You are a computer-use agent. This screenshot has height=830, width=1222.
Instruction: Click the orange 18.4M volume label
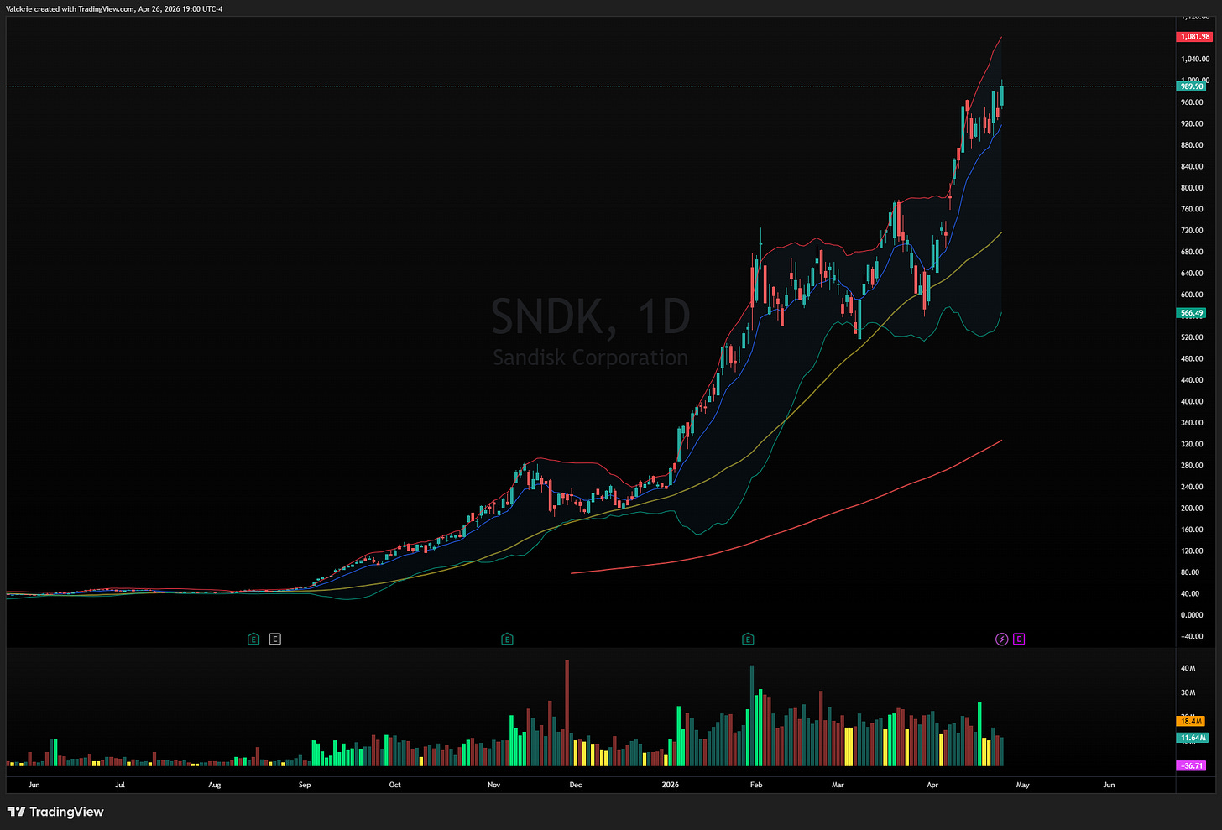point(1191,721)
